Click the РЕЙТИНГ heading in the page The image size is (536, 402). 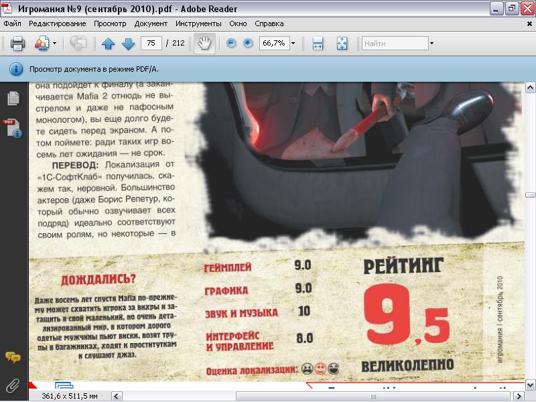(404, 265)
